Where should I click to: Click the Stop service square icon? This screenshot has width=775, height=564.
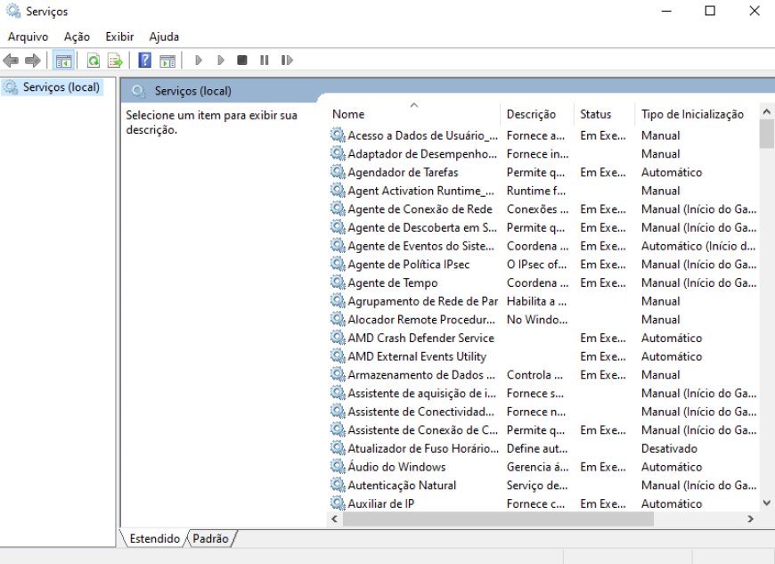[x=242, y=61]
